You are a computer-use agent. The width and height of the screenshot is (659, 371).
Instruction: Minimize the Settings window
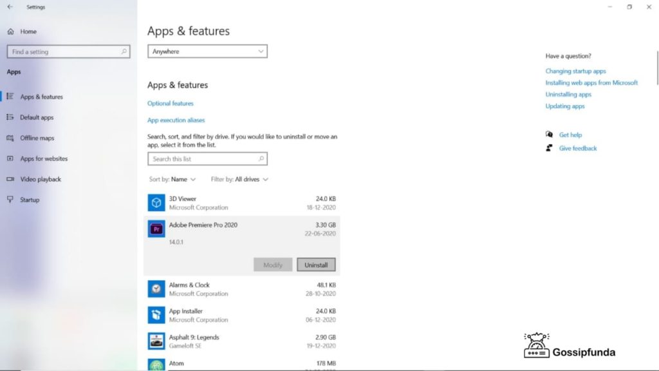tap(610, 6)
